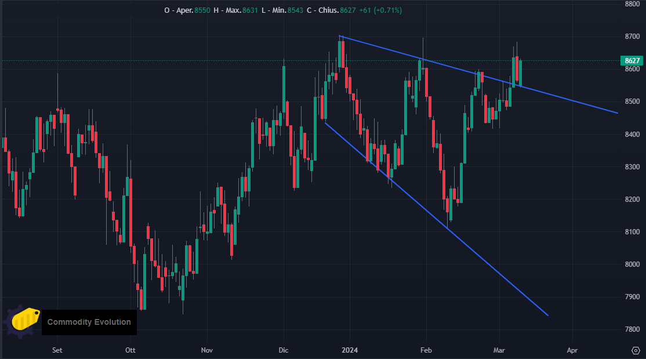
Task: Click the current price label 8627
Action: 632,60
